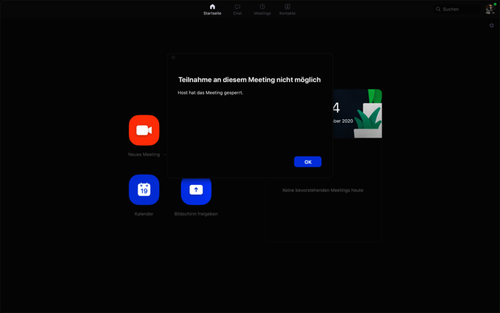
Task: Close the dialog using its top-left dot
Action: (173, 57)
